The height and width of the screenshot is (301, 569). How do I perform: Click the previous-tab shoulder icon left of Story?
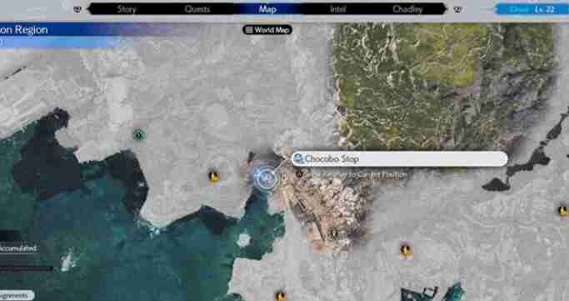[77, 9]
